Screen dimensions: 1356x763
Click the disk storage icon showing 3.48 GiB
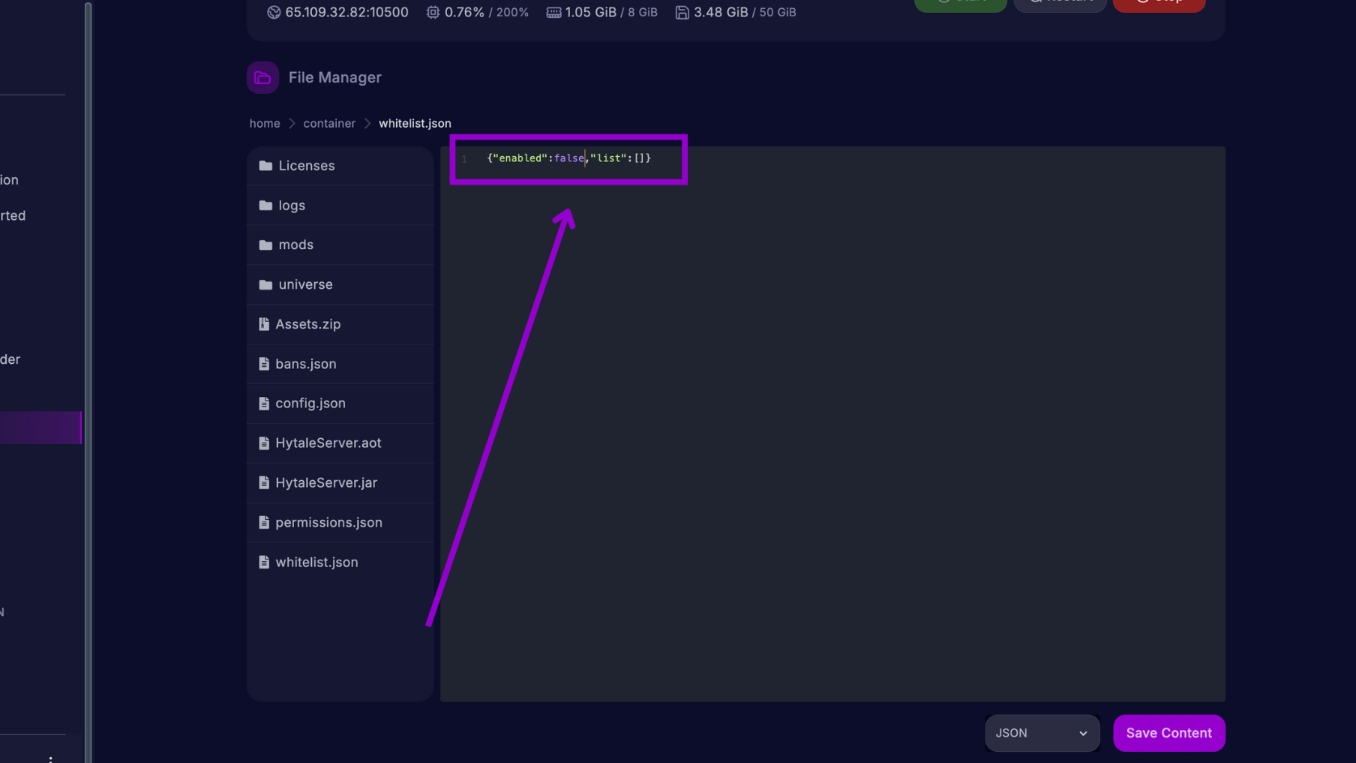682,12
